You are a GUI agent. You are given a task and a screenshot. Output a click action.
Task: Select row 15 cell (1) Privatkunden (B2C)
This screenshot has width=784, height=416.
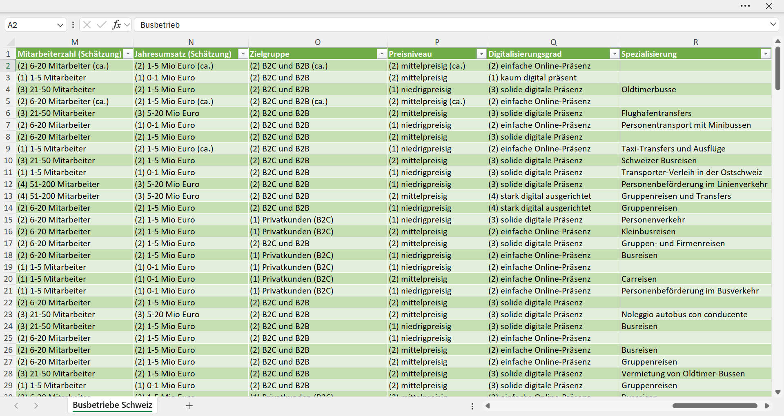tap(318, 220)
